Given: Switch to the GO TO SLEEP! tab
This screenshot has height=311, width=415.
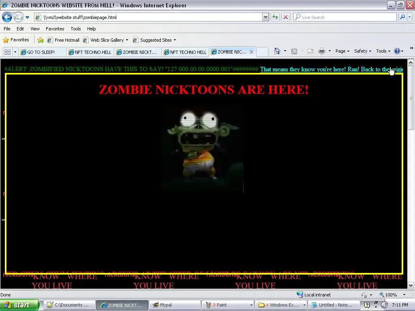Looking at the screenshot, I should coord(42,52).
